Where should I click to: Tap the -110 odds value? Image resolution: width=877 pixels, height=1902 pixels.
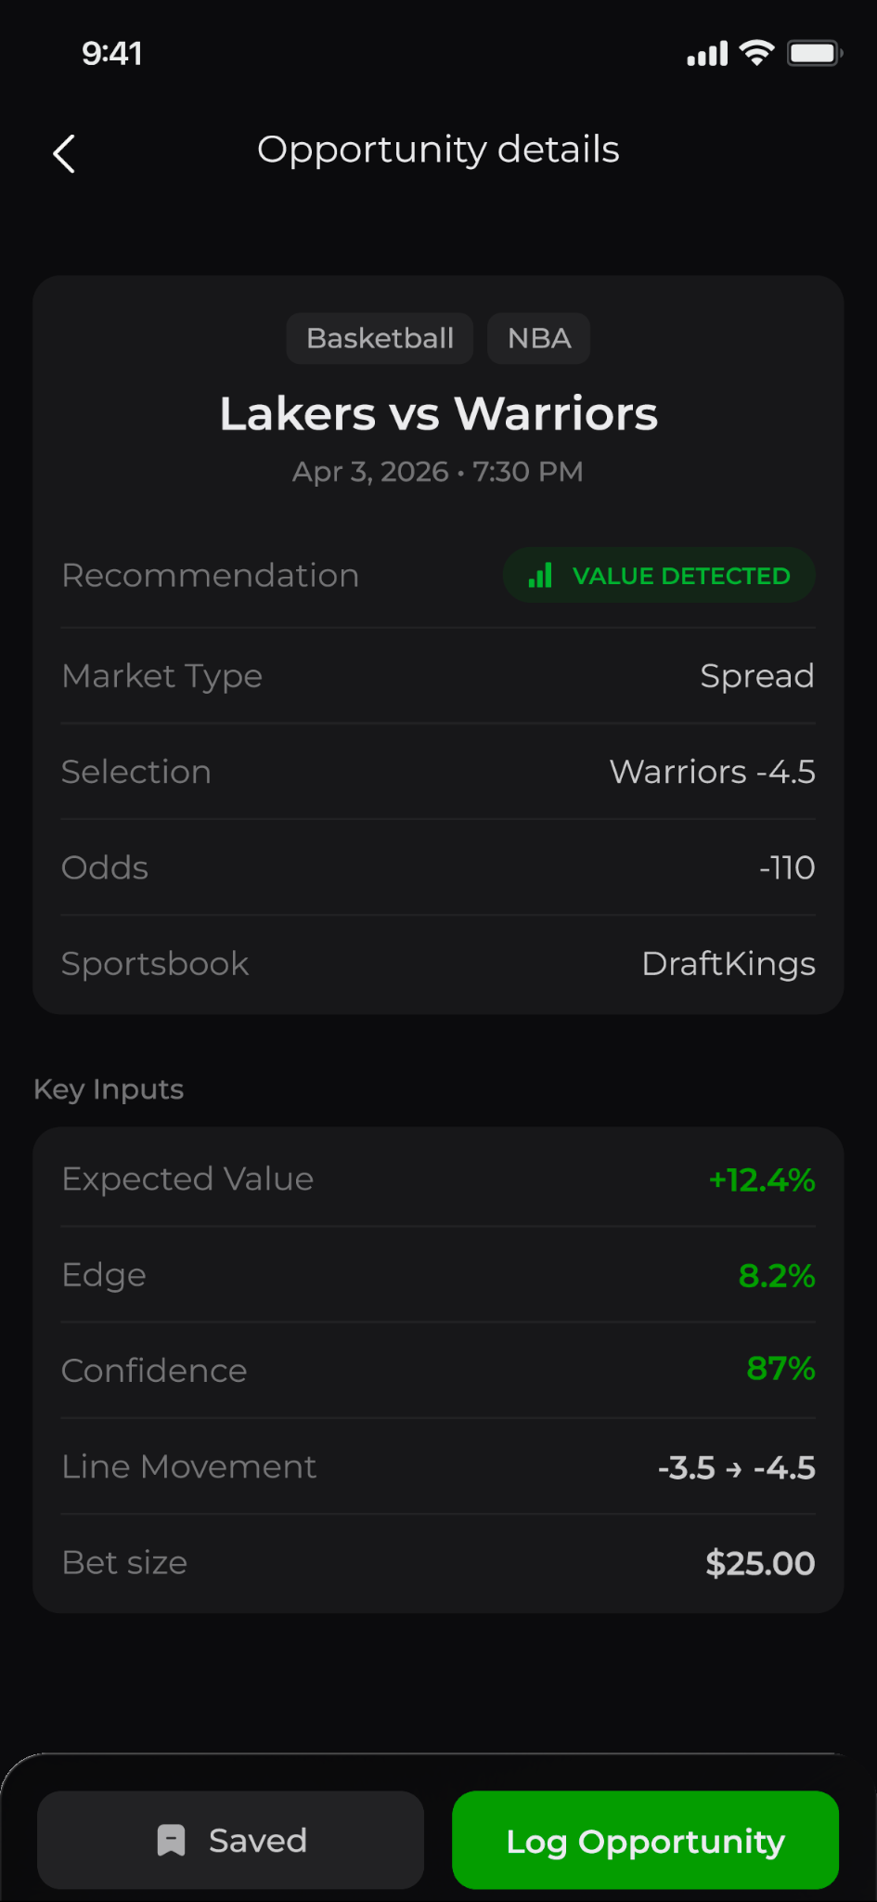click(787, 867)
